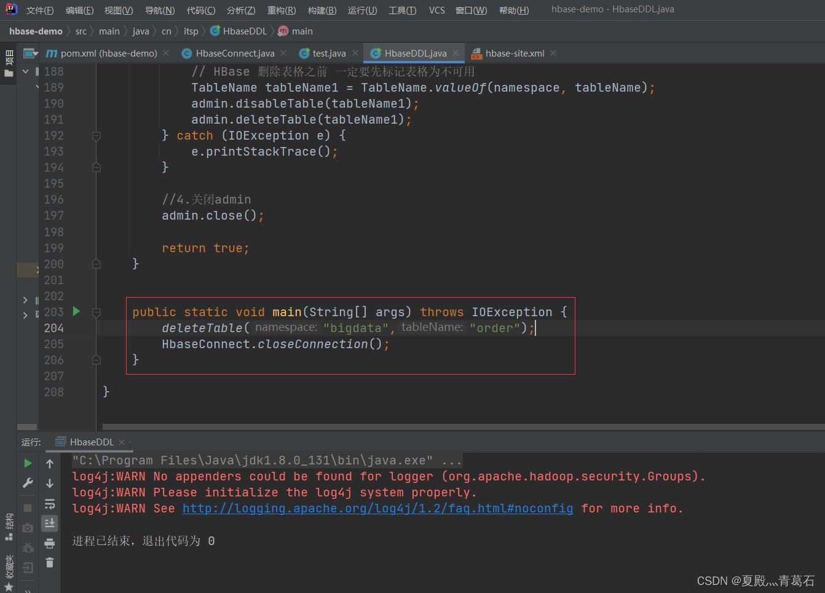
Task: Expand project tree node beside line 203
Action: click(25, 315)
